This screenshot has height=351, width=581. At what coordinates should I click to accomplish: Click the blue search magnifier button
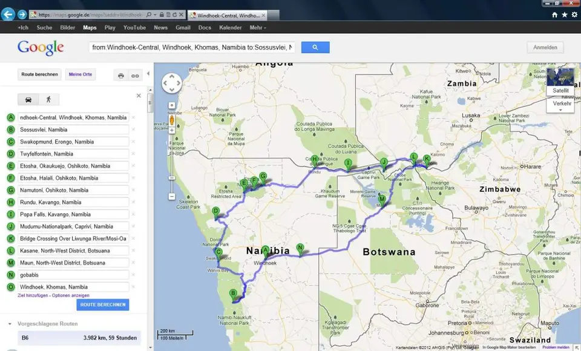click(315, 47)
